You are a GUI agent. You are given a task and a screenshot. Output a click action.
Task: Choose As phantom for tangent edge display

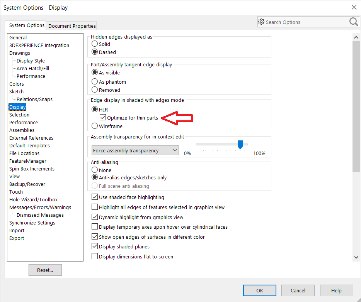click(x=94, y=82)
